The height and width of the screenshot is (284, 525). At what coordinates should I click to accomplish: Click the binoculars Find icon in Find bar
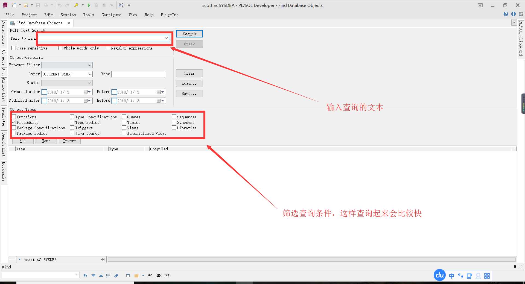(x=85, y=276)
